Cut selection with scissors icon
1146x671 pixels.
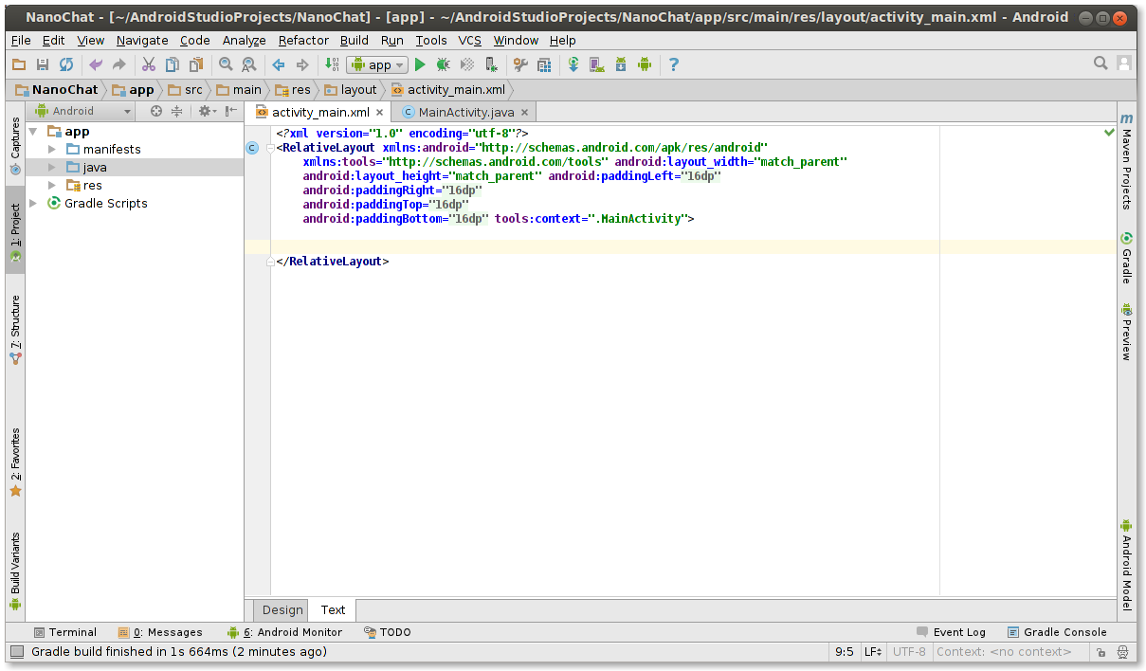(x=148, y=64)
